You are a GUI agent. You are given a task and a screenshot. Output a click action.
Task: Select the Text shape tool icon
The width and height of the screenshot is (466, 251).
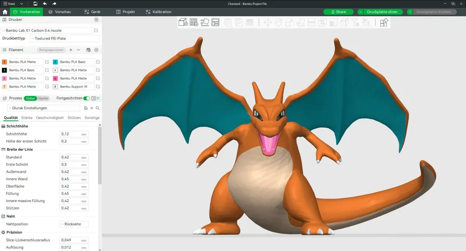[355, 22]
